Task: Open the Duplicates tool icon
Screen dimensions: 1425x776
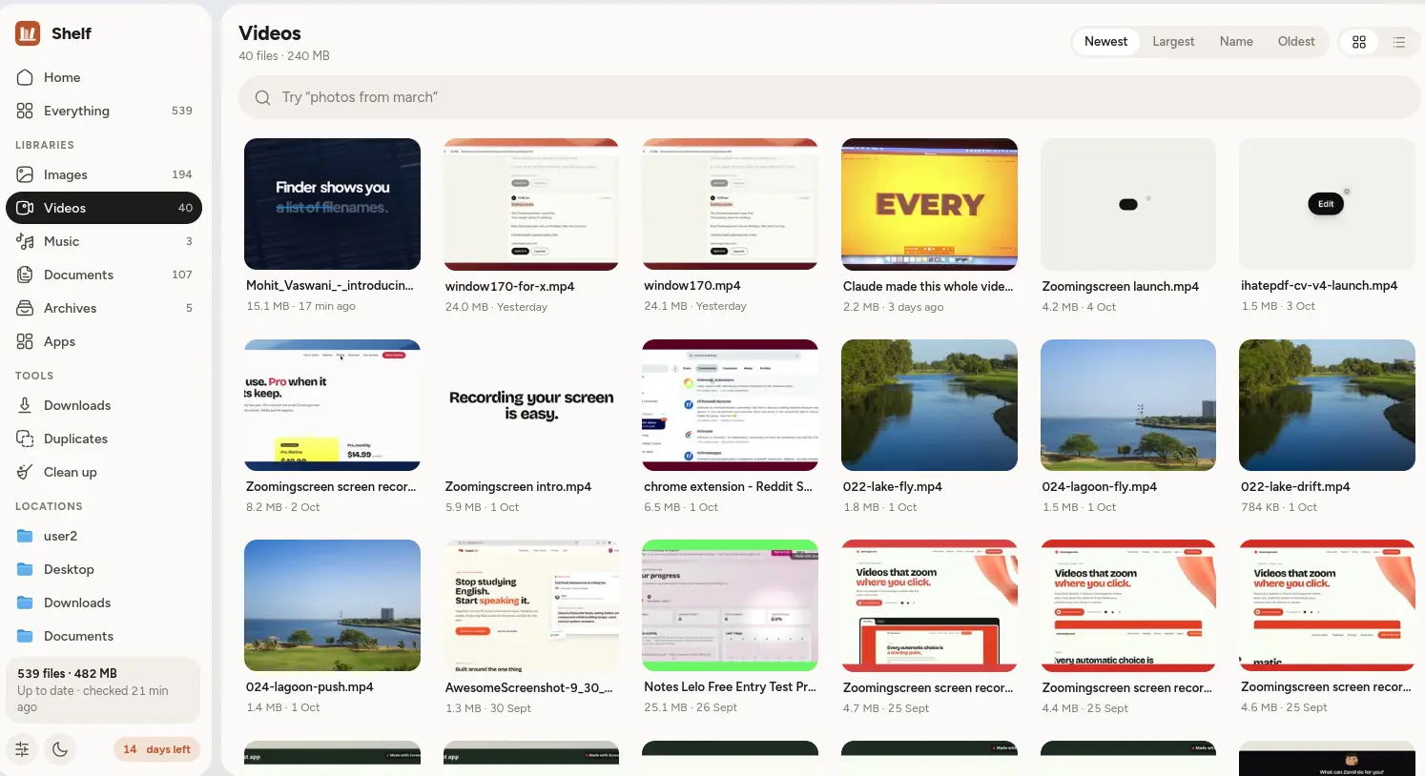Action: [x=25, y=439]
